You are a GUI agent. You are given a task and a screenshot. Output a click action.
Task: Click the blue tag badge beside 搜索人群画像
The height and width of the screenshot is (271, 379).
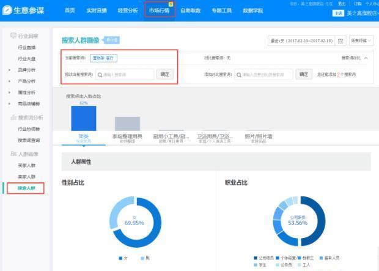111,40
